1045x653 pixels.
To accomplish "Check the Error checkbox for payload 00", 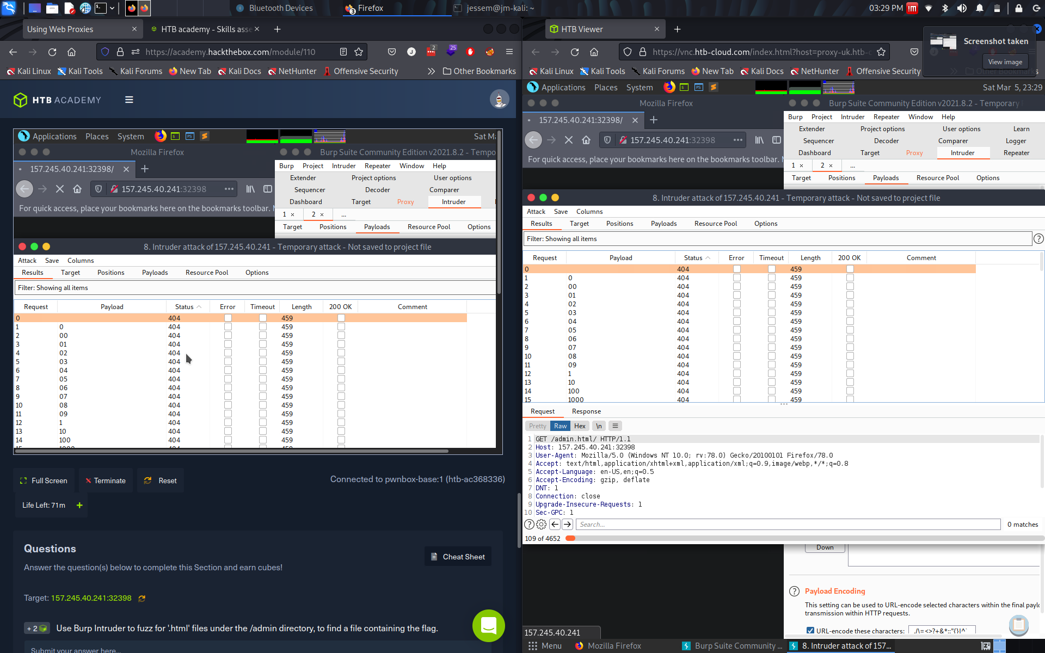I will (736, 286).
